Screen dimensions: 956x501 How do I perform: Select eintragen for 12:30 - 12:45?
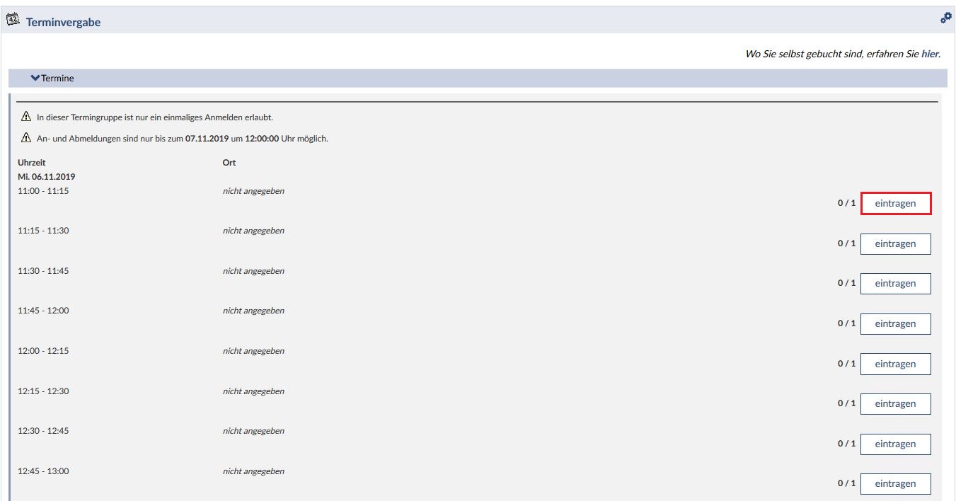pos(895,444)
